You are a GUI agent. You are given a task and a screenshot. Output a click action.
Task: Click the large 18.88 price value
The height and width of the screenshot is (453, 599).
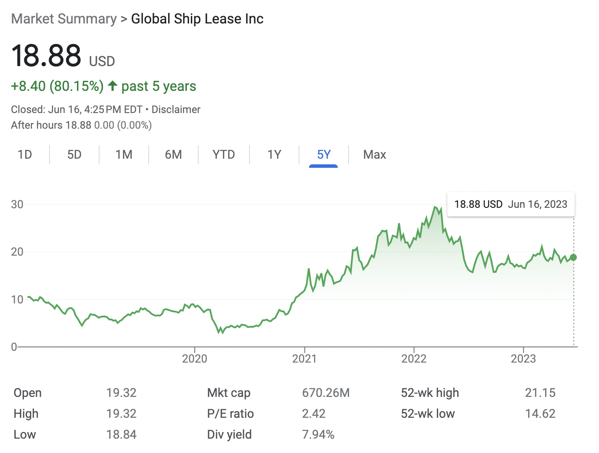click(47, 56)
